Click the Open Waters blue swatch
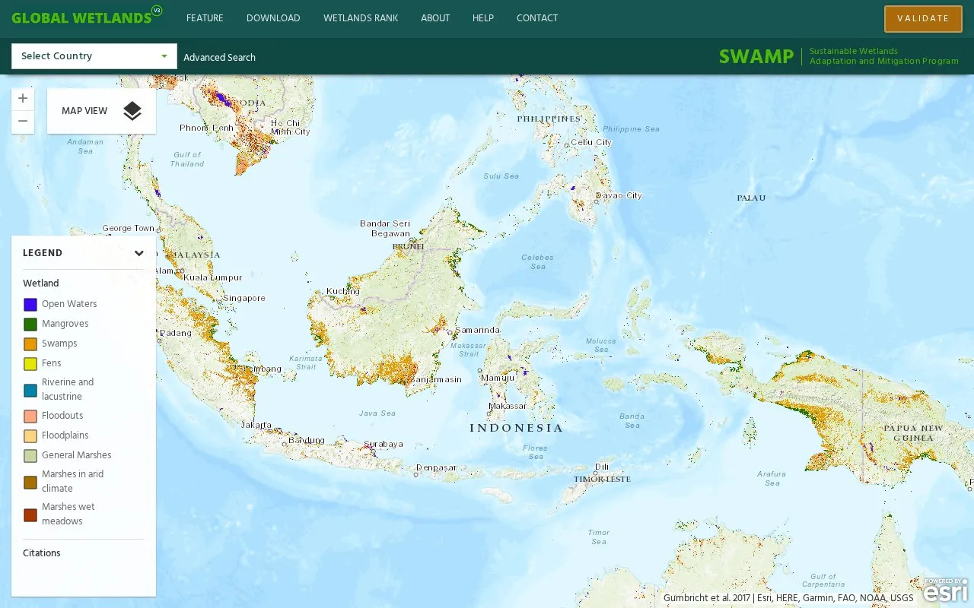Screen dimensions: 974x608 [x=30, y=305]
